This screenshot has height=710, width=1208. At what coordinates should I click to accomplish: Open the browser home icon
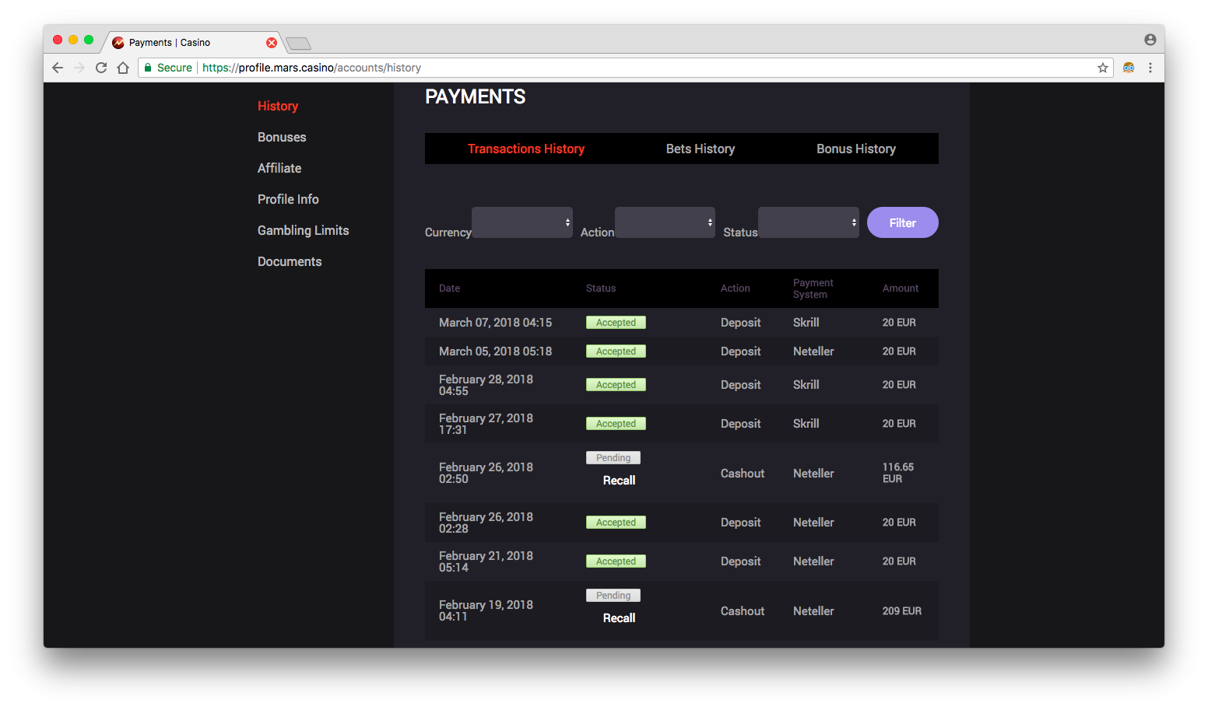(x=123, y=68)
